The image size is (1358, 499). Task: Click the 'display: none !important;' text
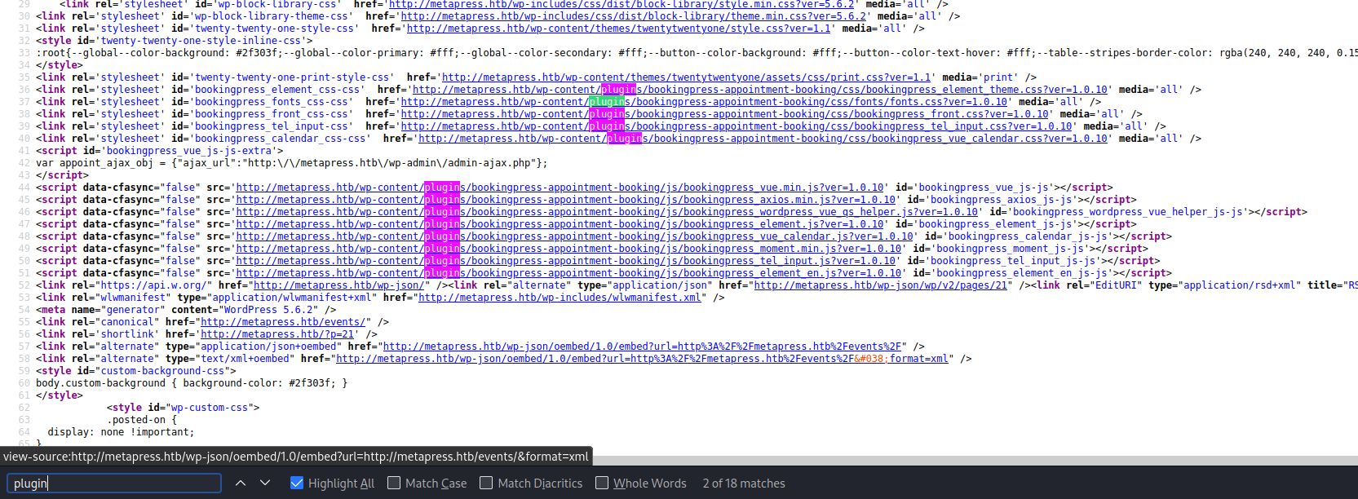click(121, 432)
